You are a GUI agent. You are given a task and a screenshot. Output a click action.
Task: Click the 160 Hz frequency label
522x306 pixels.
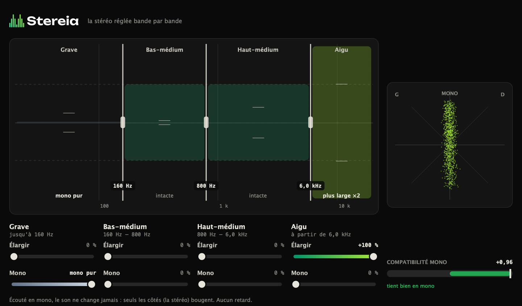123,186
